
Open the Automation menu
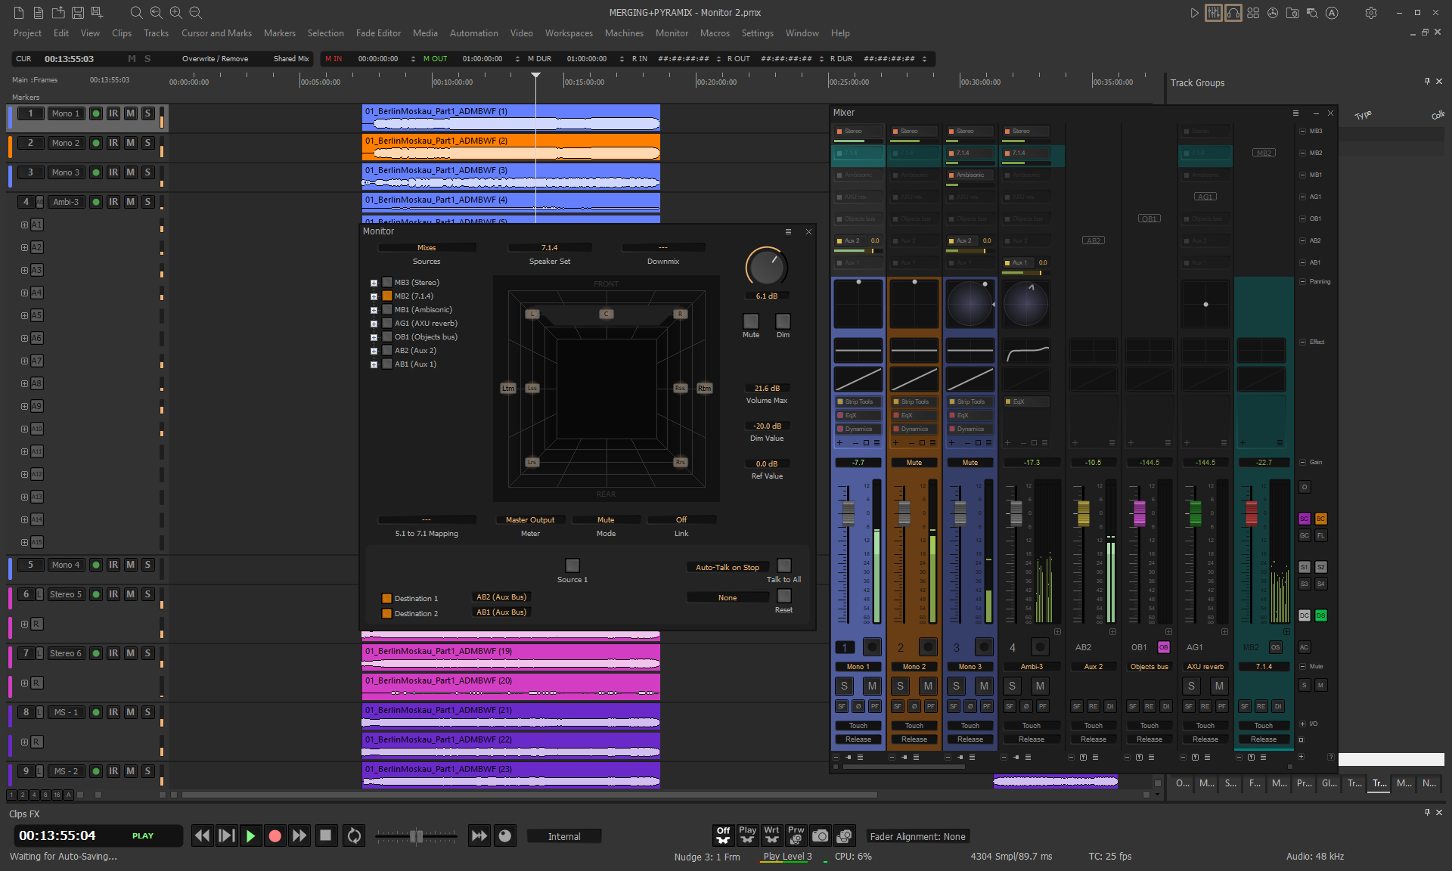tap(473, 33)
